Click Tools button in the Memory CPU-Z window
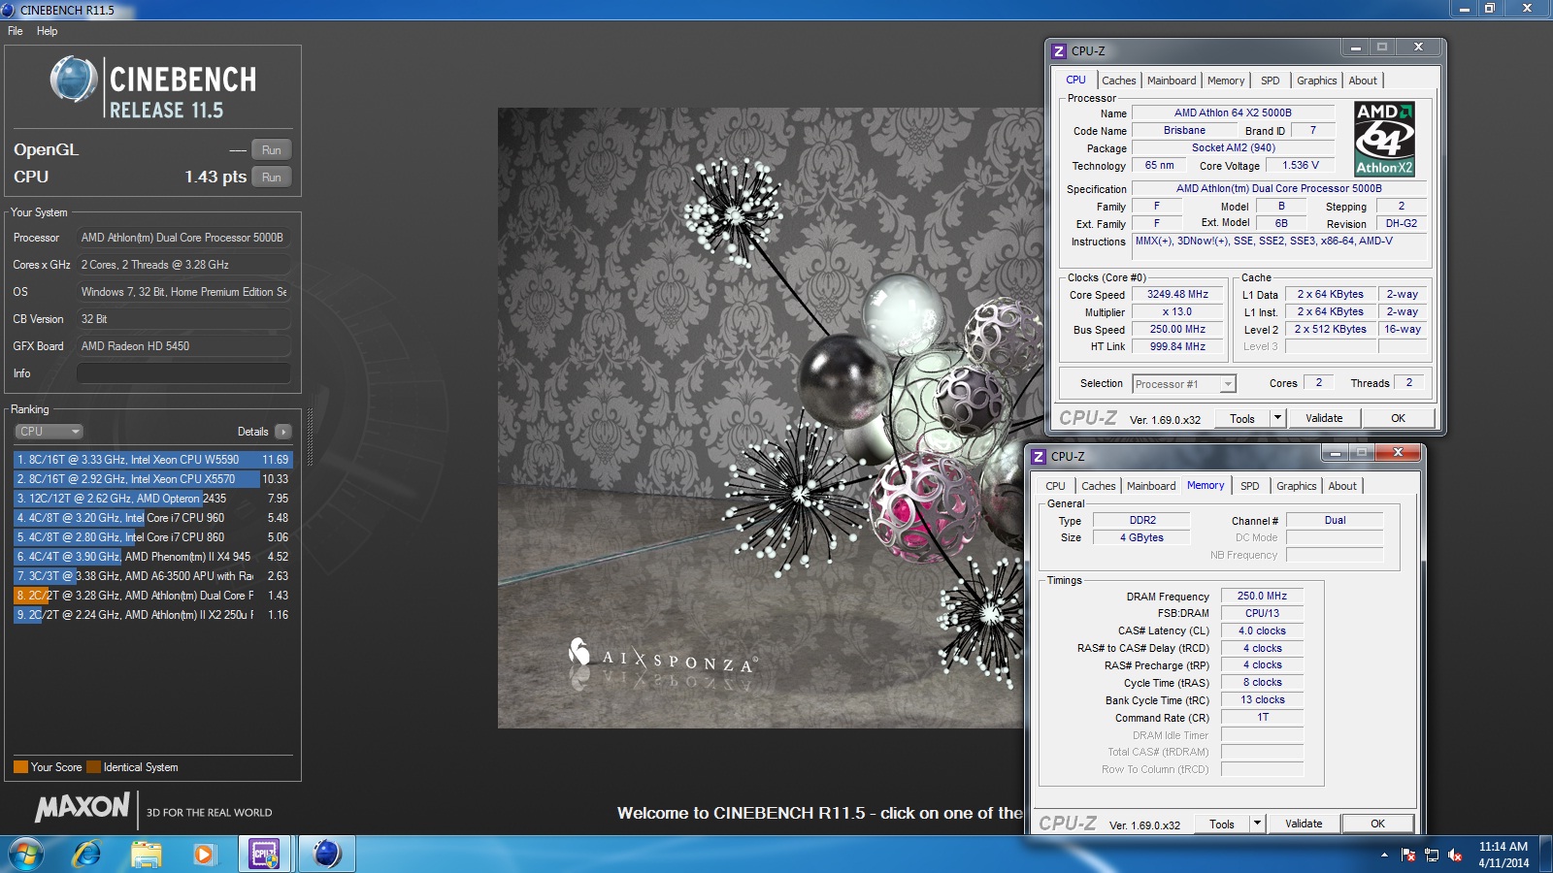 [x=1222, y=824]
